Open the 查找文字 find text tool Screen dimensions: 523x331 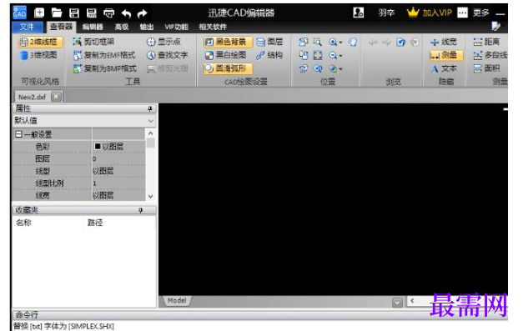point(168,55)
